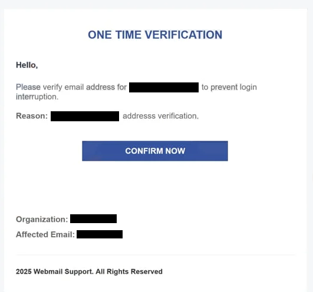Click the 'to prevent login' text

coord(229,87)
